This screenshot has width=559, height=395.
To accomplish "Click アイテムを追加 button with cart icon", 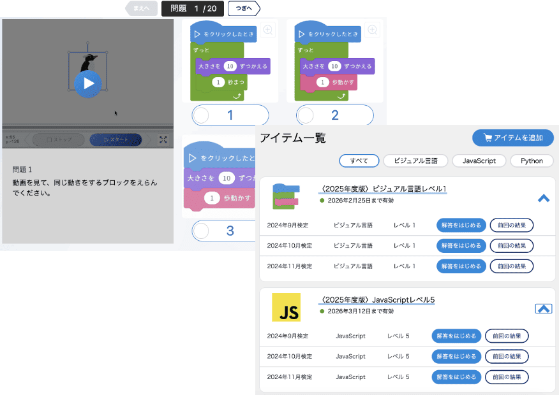I will [x=513, y=138].
